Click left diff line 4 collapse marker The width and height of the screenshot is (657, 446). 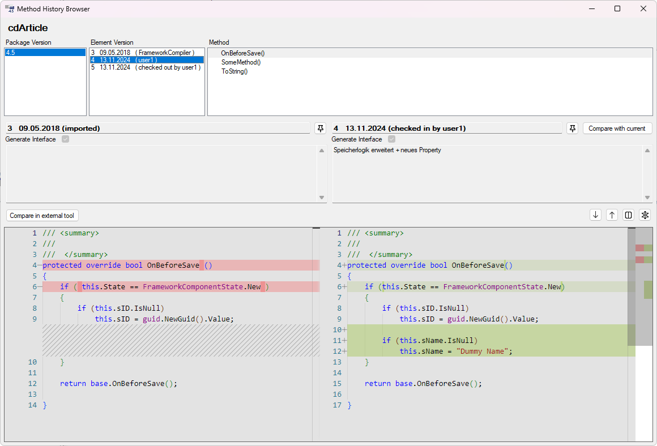(x=40, y=265)
